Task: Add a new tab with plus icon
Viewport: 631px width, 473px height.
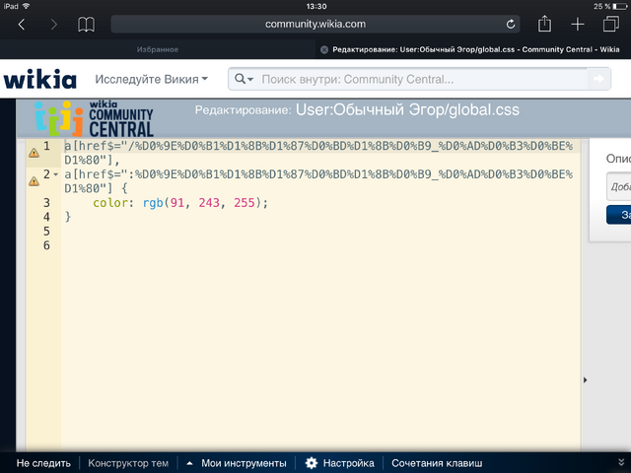Action: 578,24
